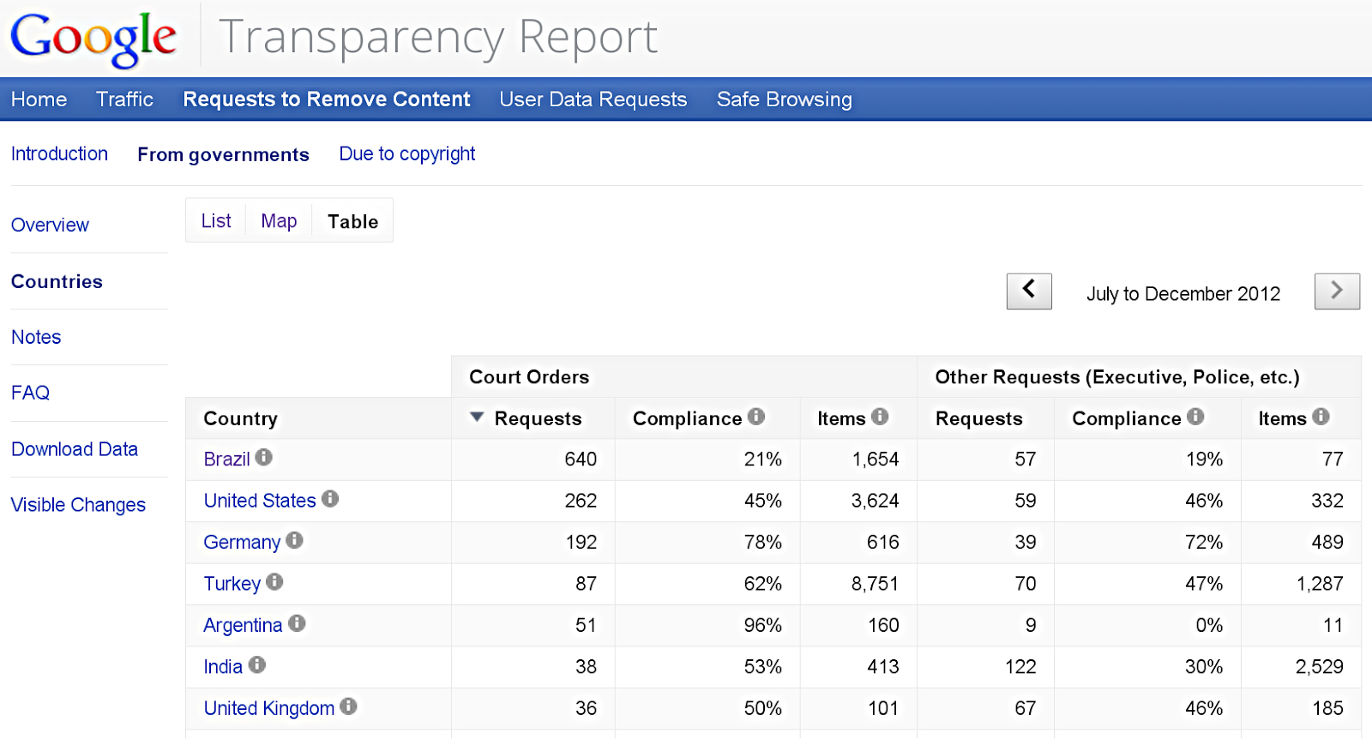The image size is (1372, 739).
Task: Go to Introduction sub-tab
Action: click(x=59, y=154)
